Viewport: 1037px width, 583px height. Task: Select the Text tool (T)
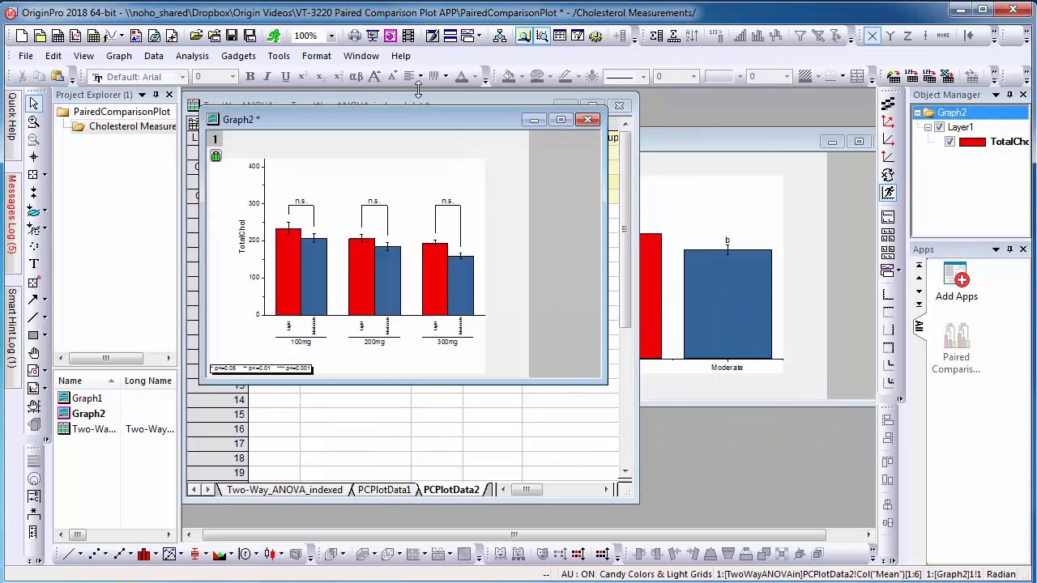[33, 264]
